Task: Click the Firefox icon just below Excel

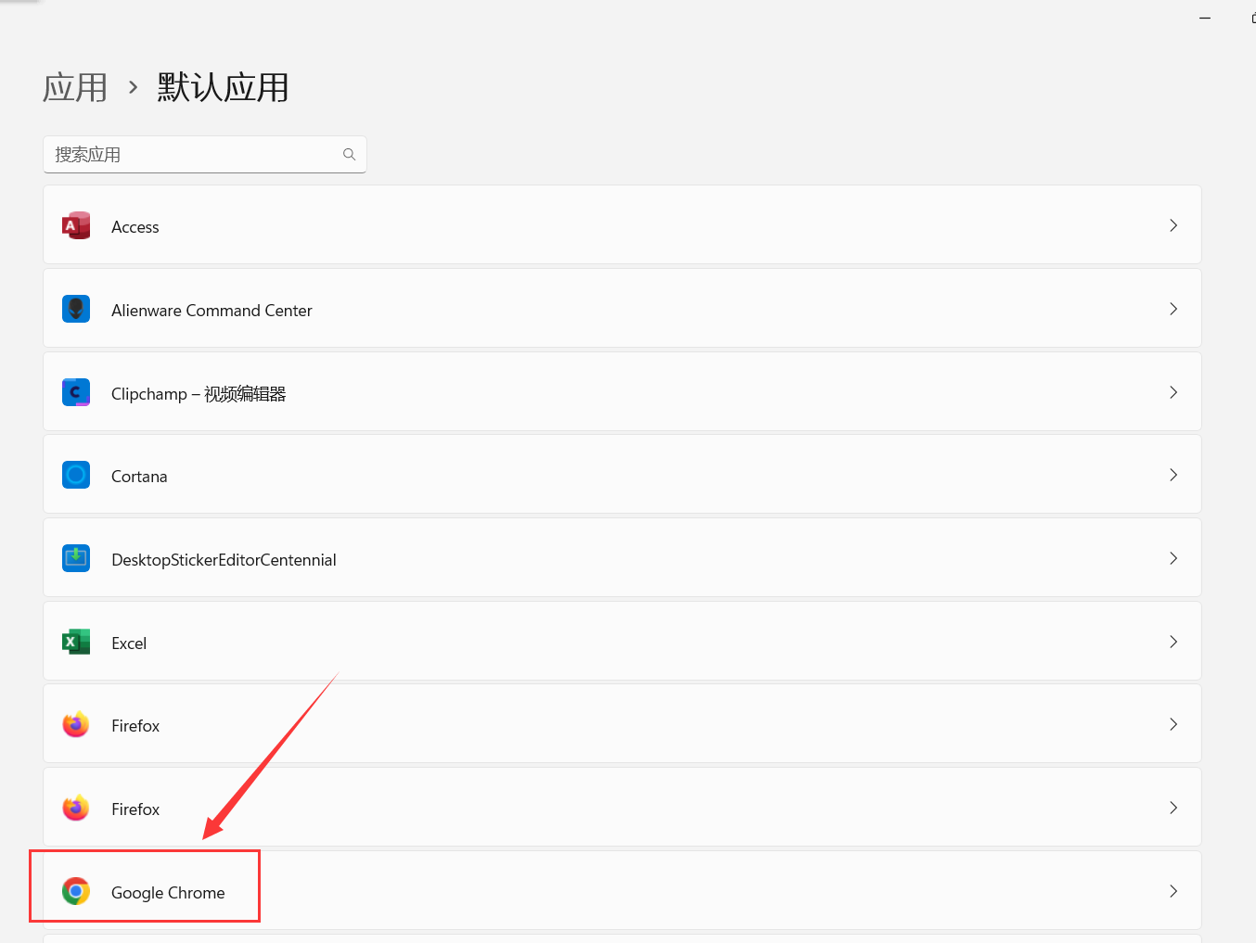Action: coord(76,724)
